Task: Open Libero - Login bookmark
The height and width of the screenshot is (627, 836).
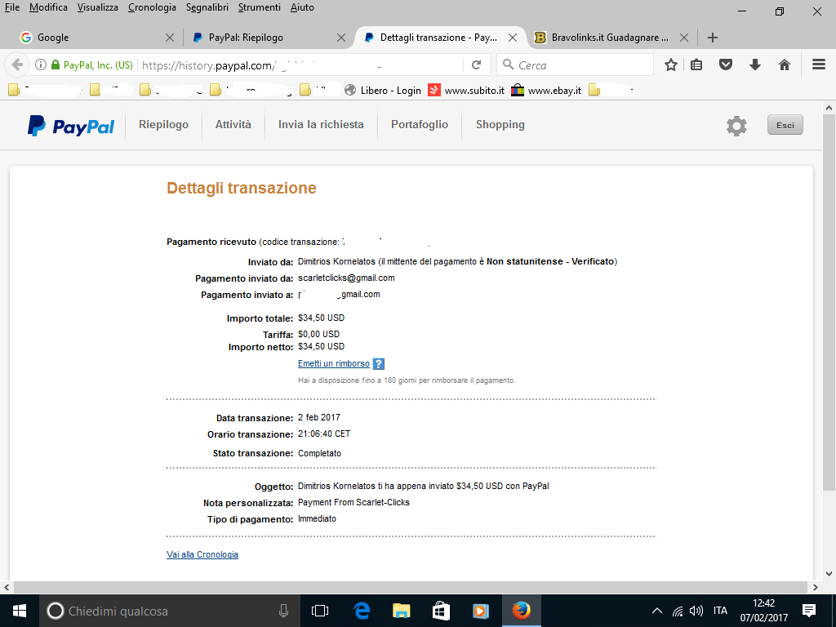Action: (384, 90)
